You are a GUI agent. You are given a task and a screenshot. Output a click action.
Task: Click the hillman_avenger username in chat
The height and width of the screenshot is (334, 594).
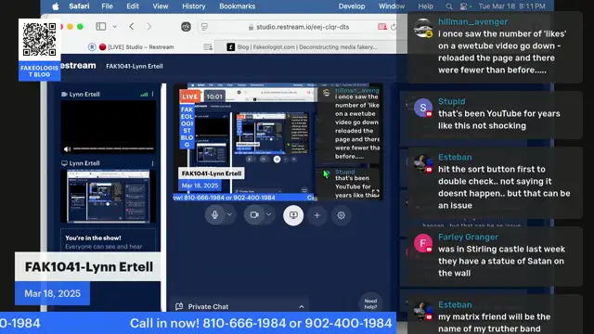(x=472, y=22)
